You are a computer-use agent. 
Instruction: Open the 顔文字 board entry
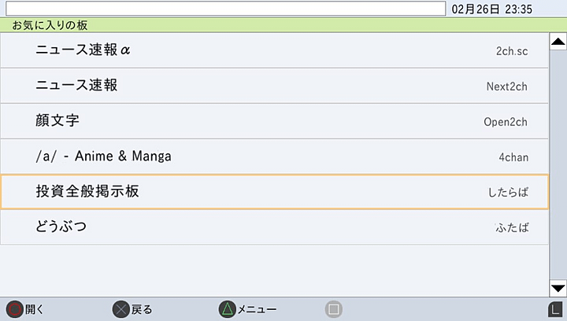coord(274,121)
